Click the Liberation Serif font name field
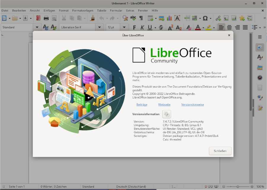The image size is (267, 190). pos(77,27)
